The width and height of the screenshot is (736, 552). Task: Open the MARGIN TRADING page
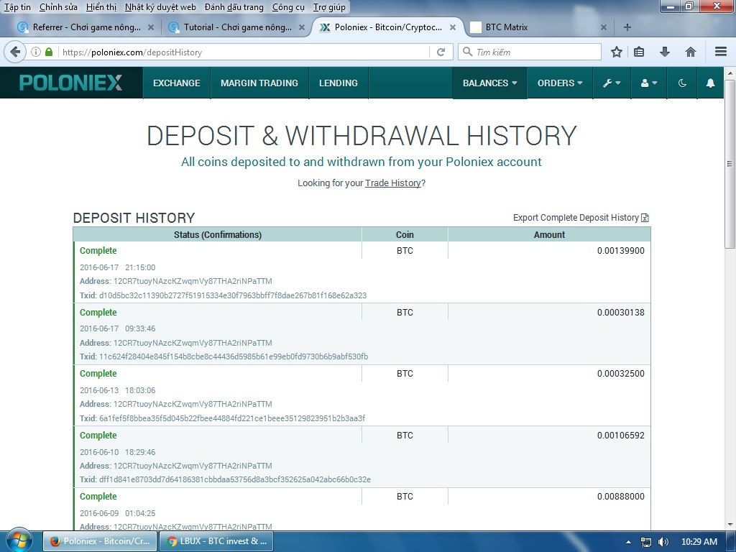[x=259, y=83]
